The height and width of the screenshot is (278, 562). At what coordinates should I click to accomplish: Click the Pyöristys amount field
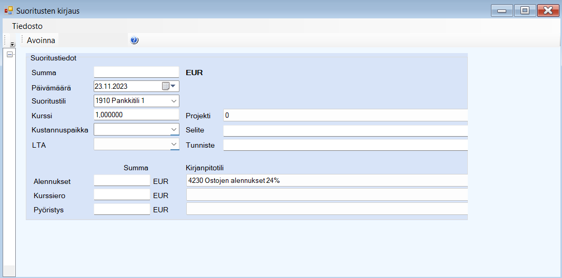122,209
